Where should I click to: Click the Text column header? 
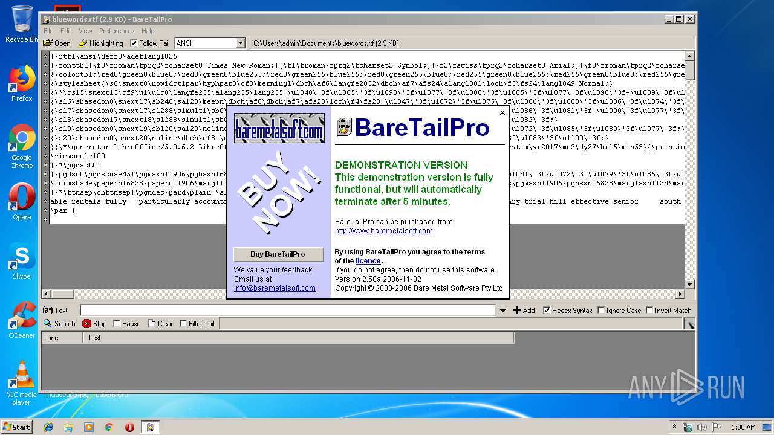point(299,338)
